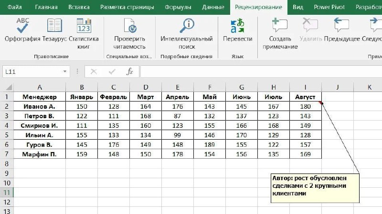Click the Март header cell

pos(146,97)
